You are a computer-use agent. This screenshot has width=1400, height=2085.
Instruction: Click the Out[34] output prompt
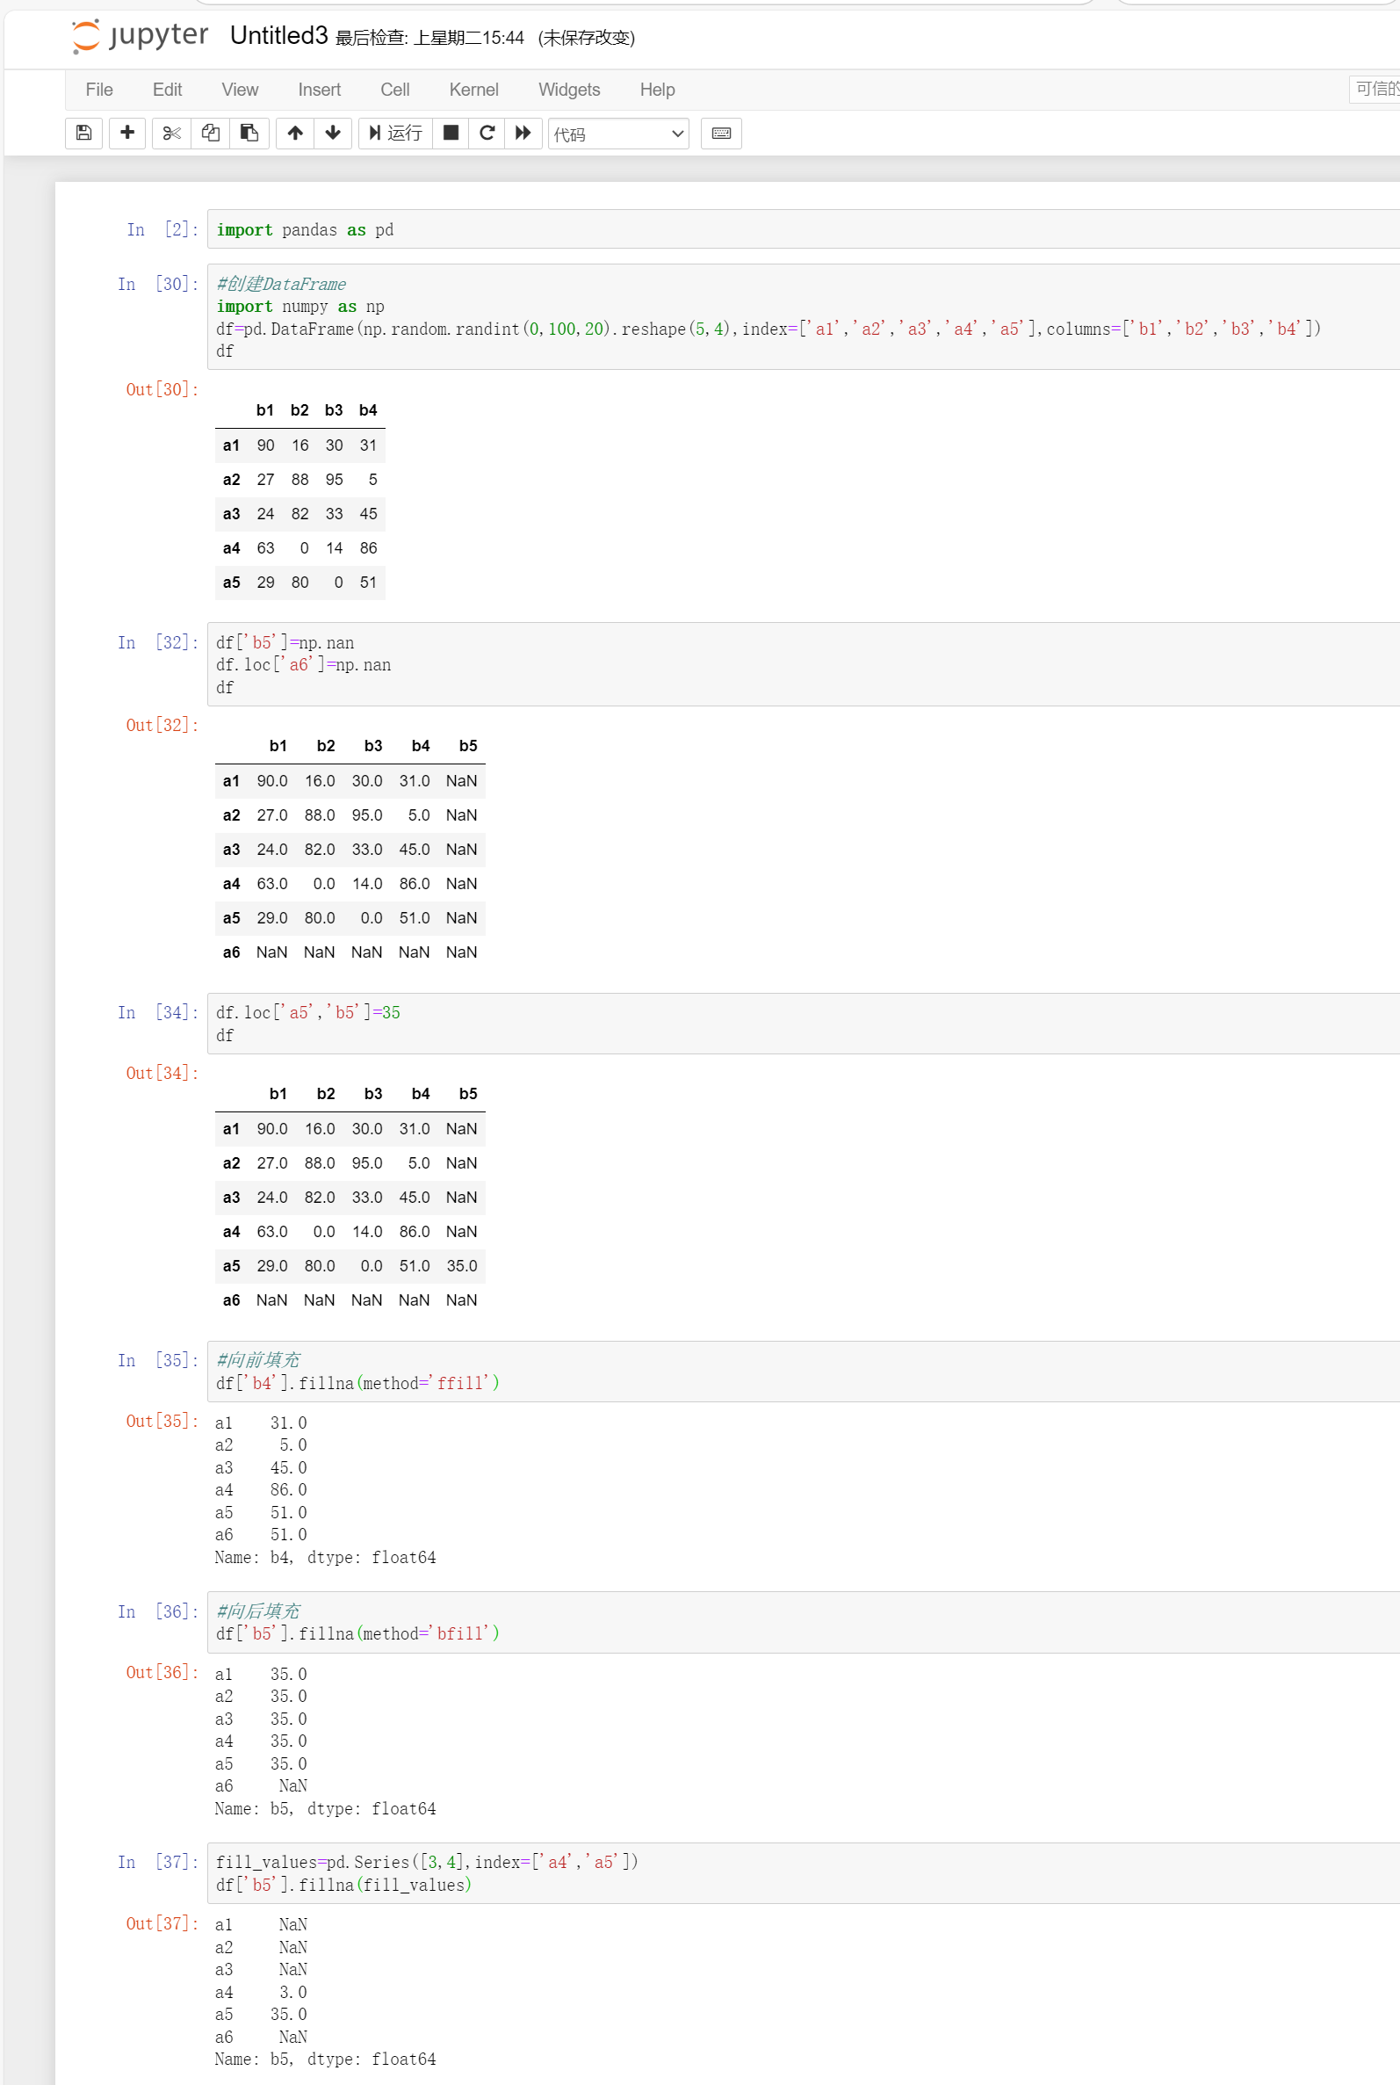[x=162, y=1074]
